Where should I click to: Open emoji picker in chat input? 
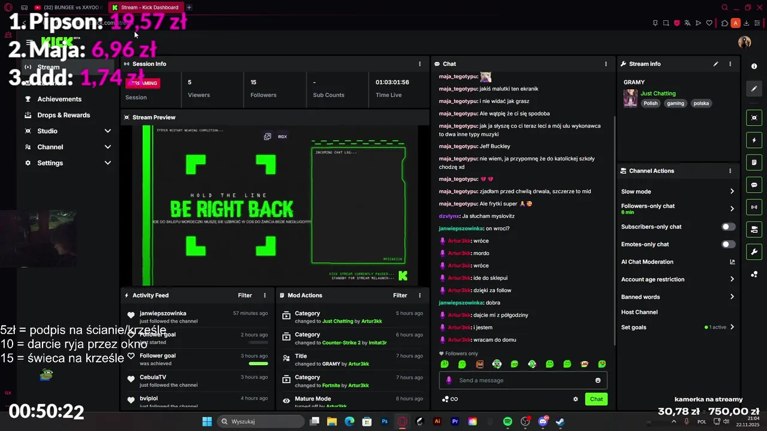coord(598,380)
